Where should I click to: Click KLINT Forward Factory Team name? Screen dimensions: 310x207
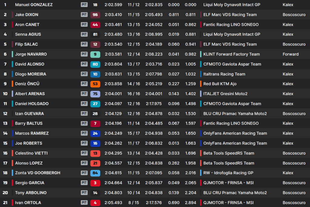[x=231, y=55]
